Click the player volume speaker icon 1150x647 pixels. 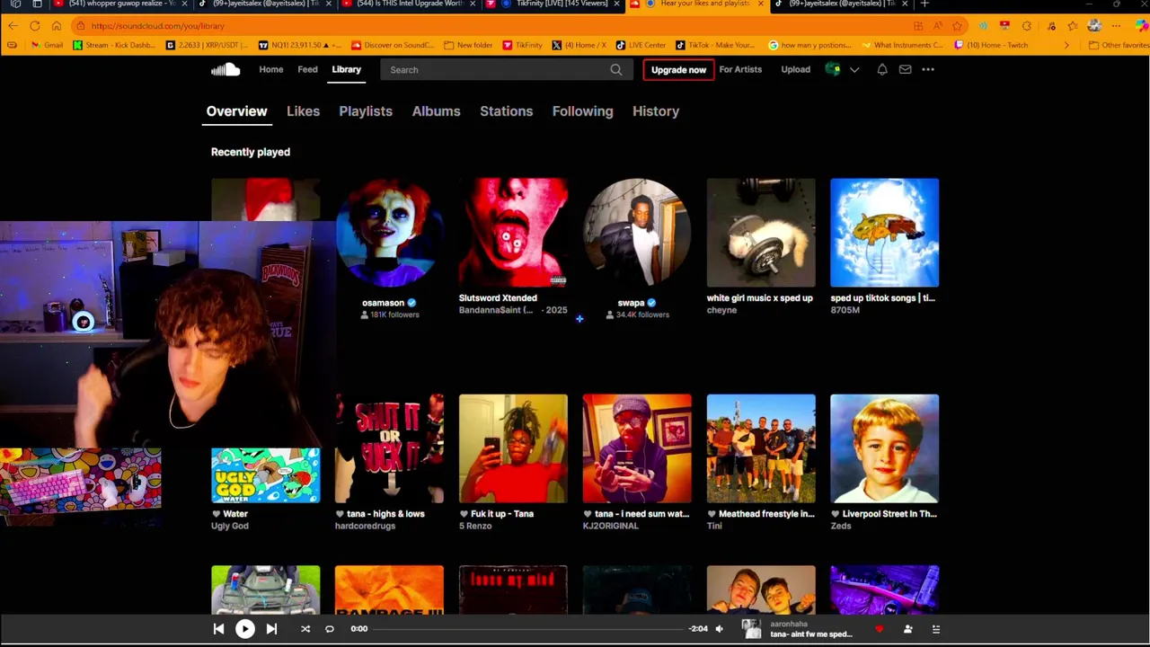[x=719, y=629]
